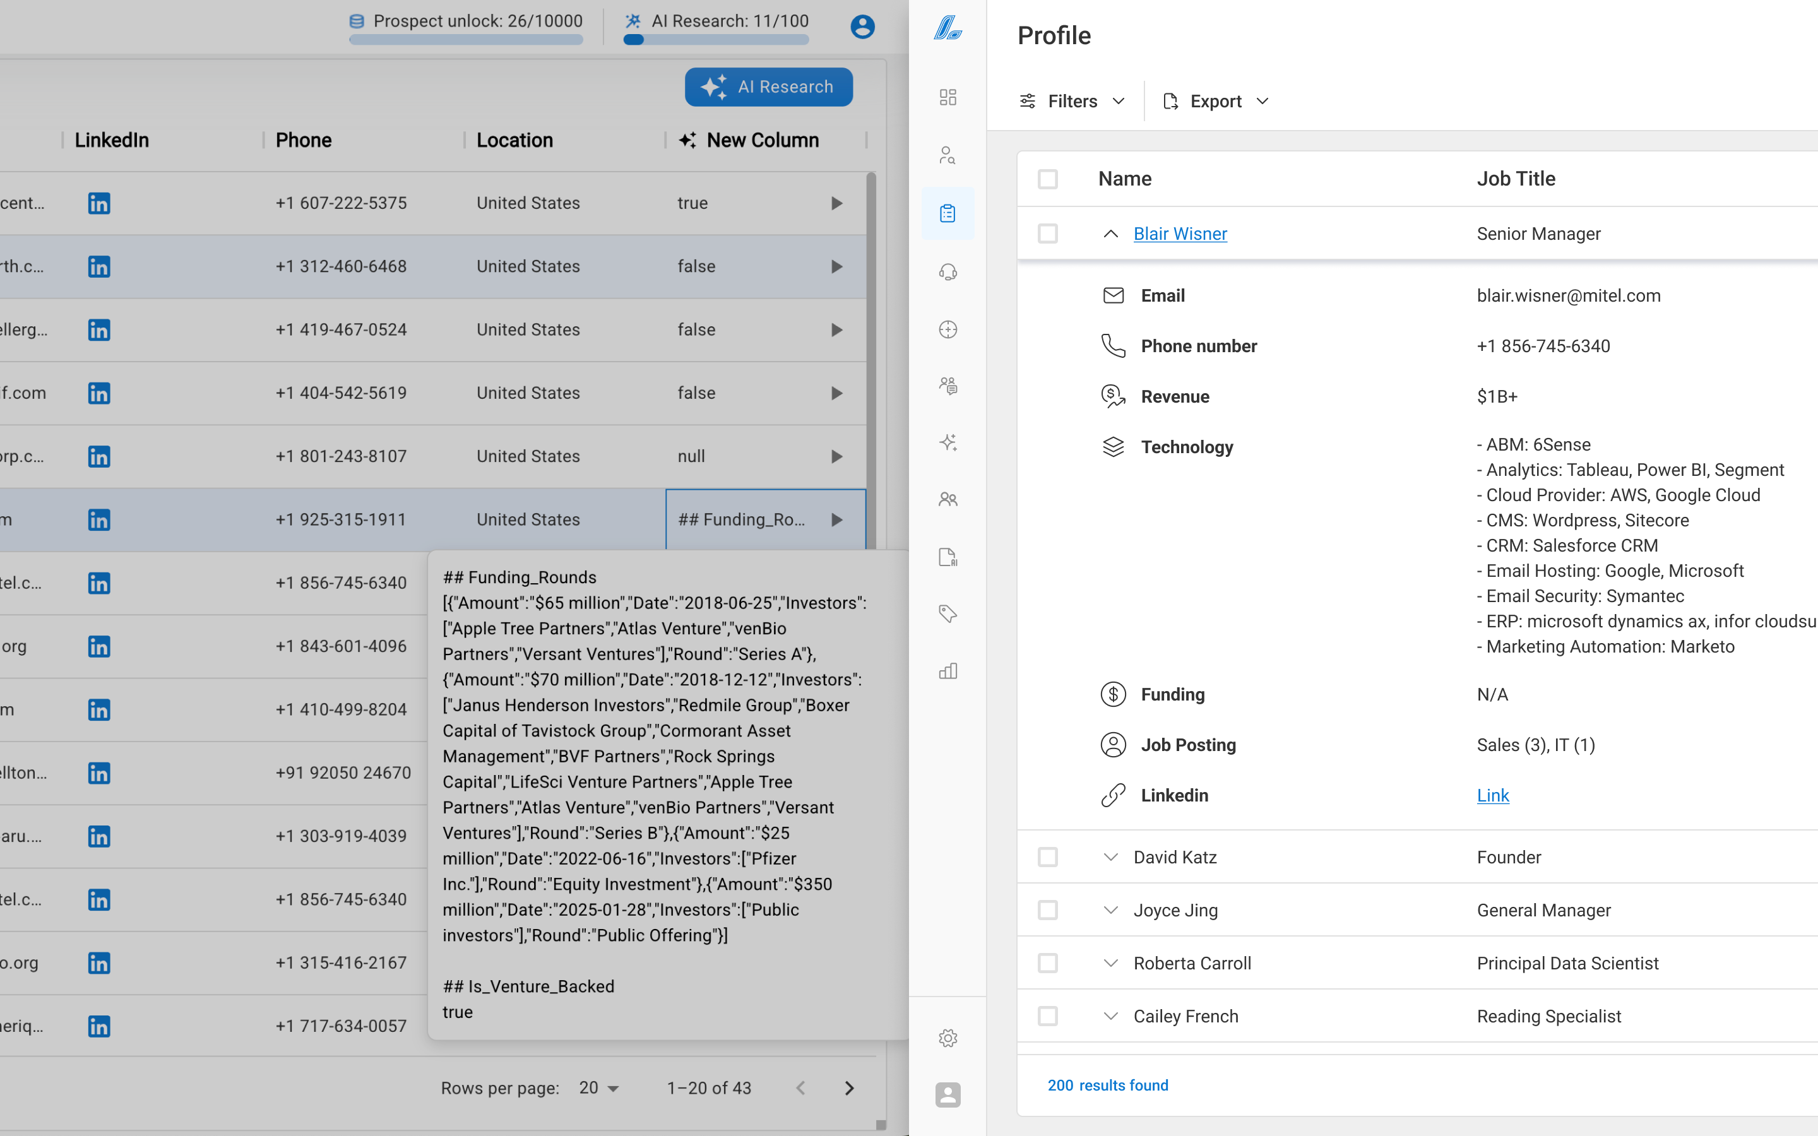Select the Roberta Carroll row checkbox

click(1047, 963)
